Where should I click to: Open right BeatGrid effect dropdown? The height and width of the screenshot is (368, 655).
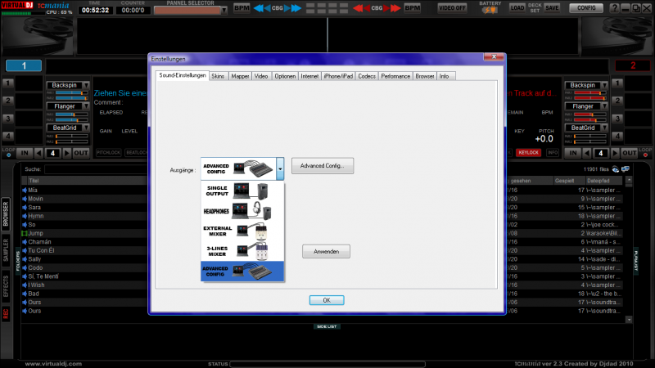pos(604,128)
